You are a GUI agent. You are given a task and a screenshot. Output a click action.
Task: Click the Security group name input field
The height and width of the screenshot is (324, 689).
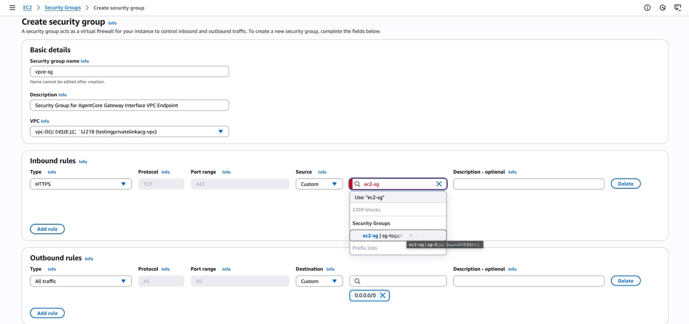click(x=129, y=71)
